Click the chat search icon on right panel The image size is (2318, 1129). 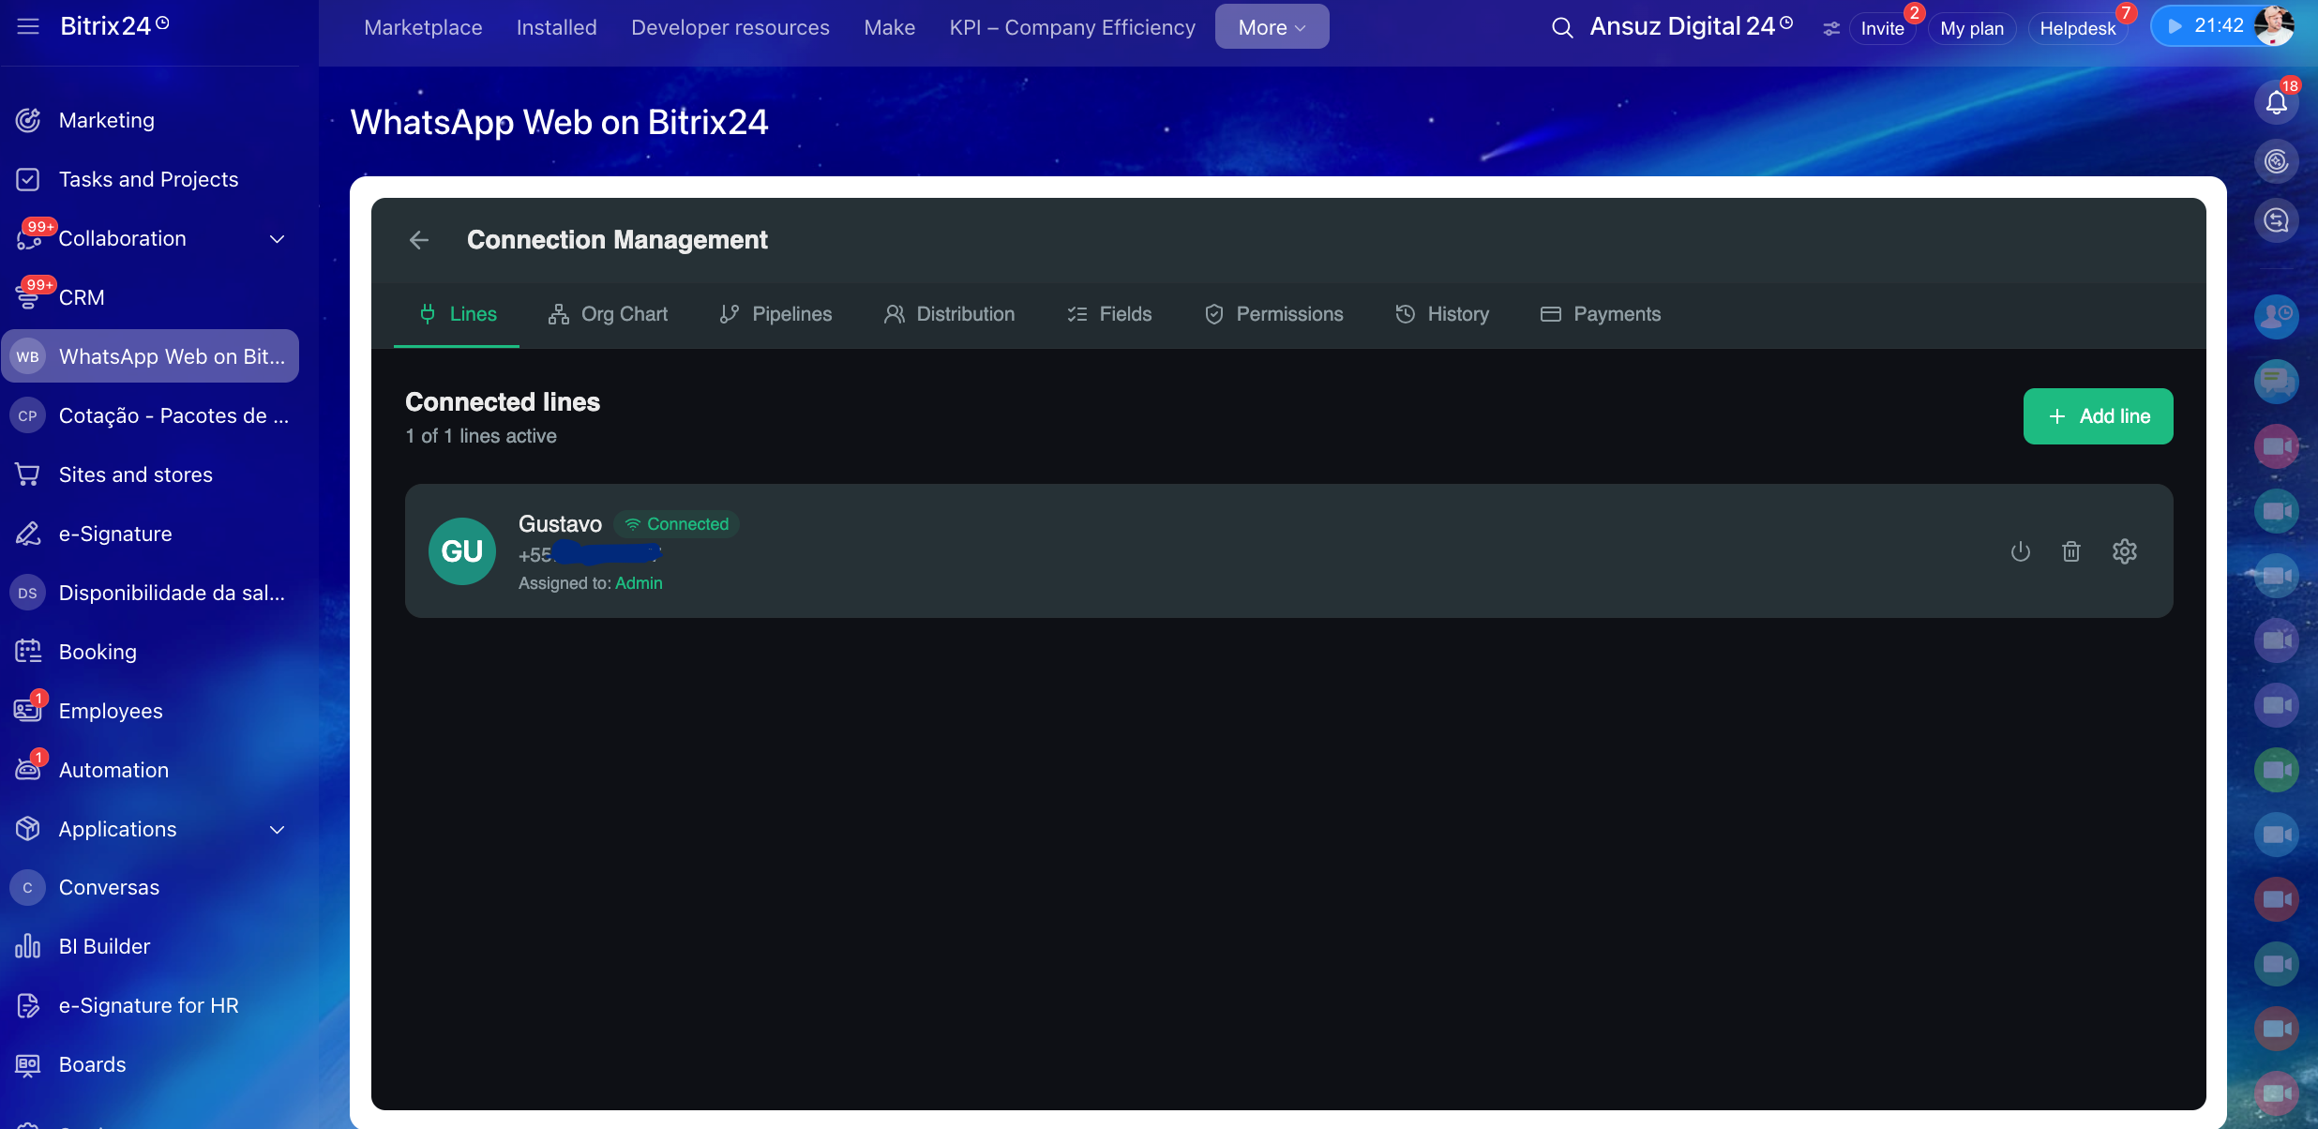point(2276,220)
